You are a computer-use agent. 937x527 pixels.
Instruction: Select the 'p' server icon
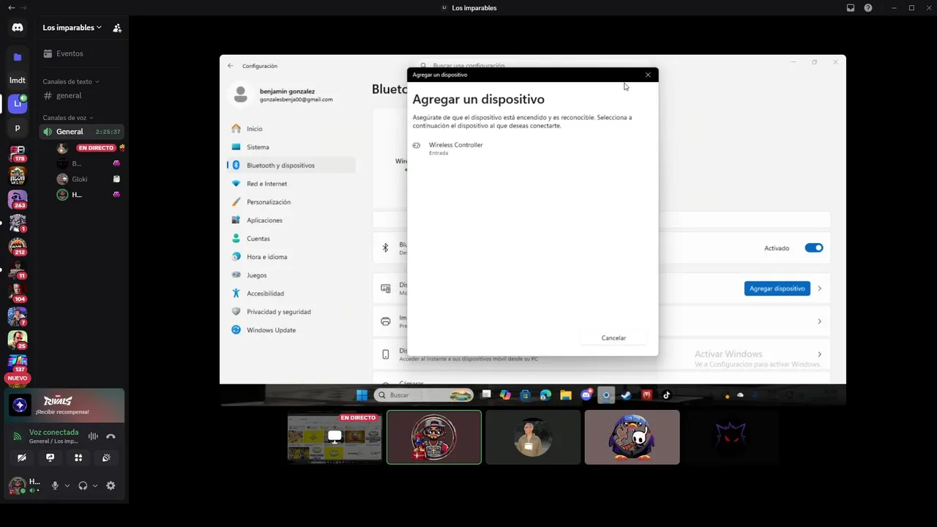18,127
